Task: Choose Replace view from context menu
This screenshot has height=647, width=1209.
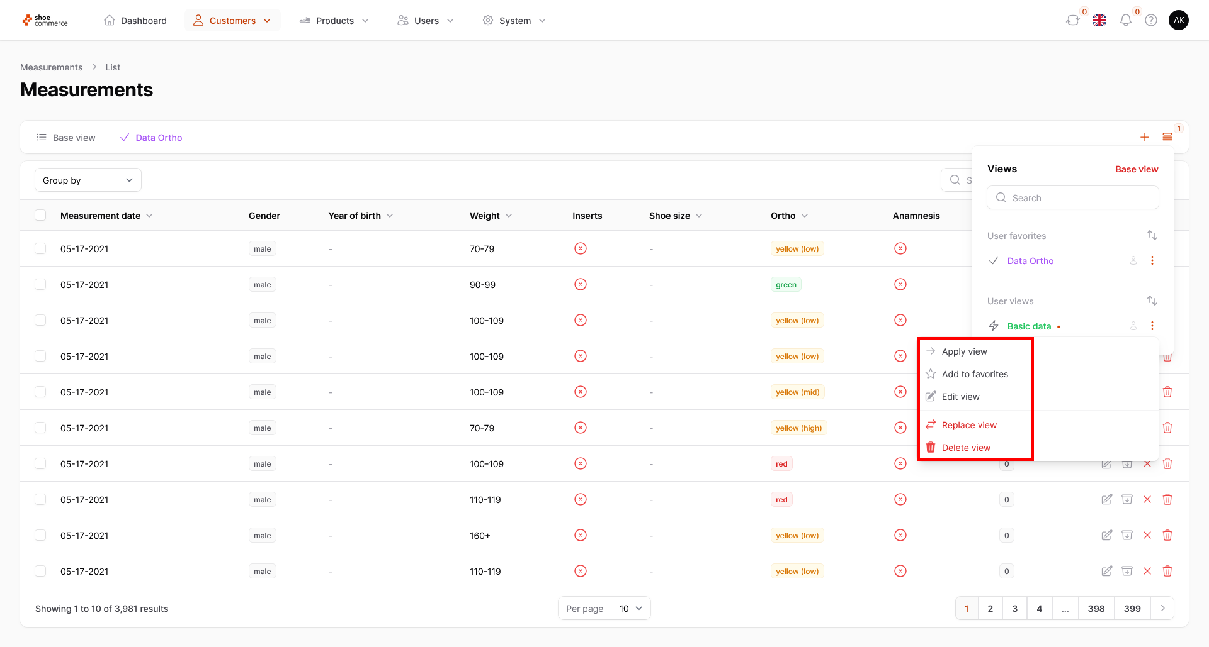Action: (x=969, y=425)
